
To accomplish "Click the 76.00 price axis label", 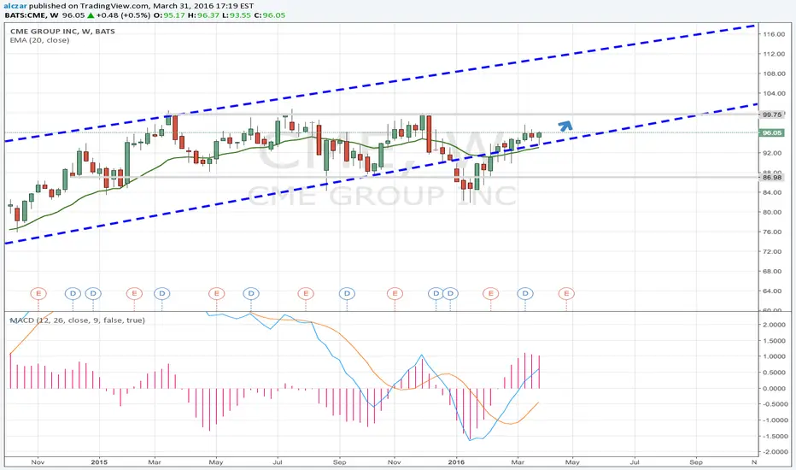I will coord(774,232).
